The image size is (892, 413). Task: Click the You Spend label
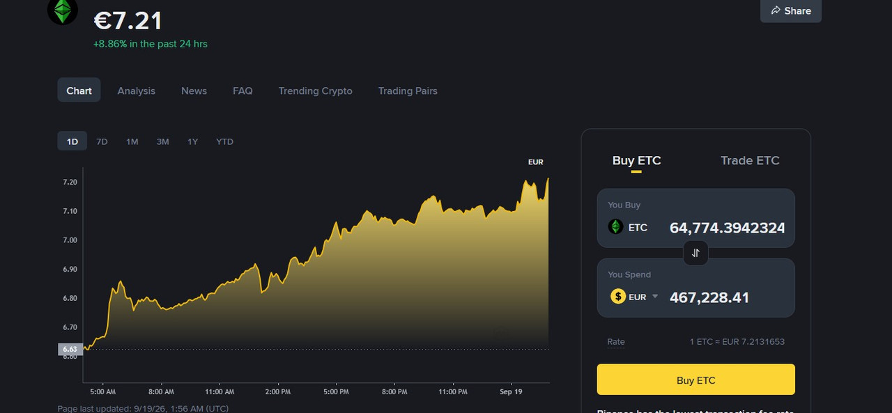tap(629, 274)
